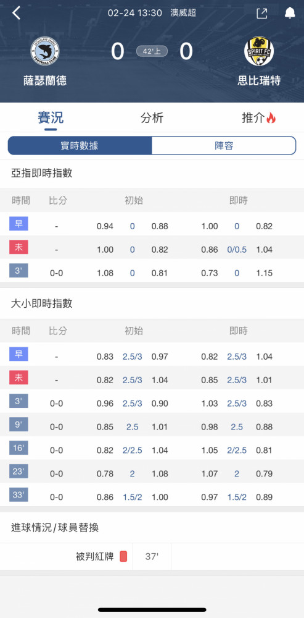Click the 亞指即時指數 heading
Image resolution: width=304 pixels, height=618 pixels.
click(42, 173)
